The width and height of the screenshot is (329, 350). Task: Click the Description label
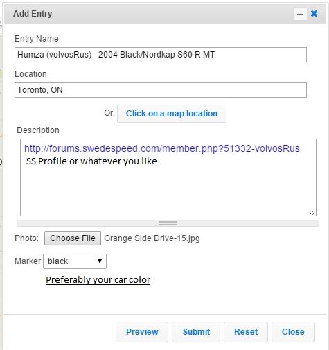(x=38, y=130)
